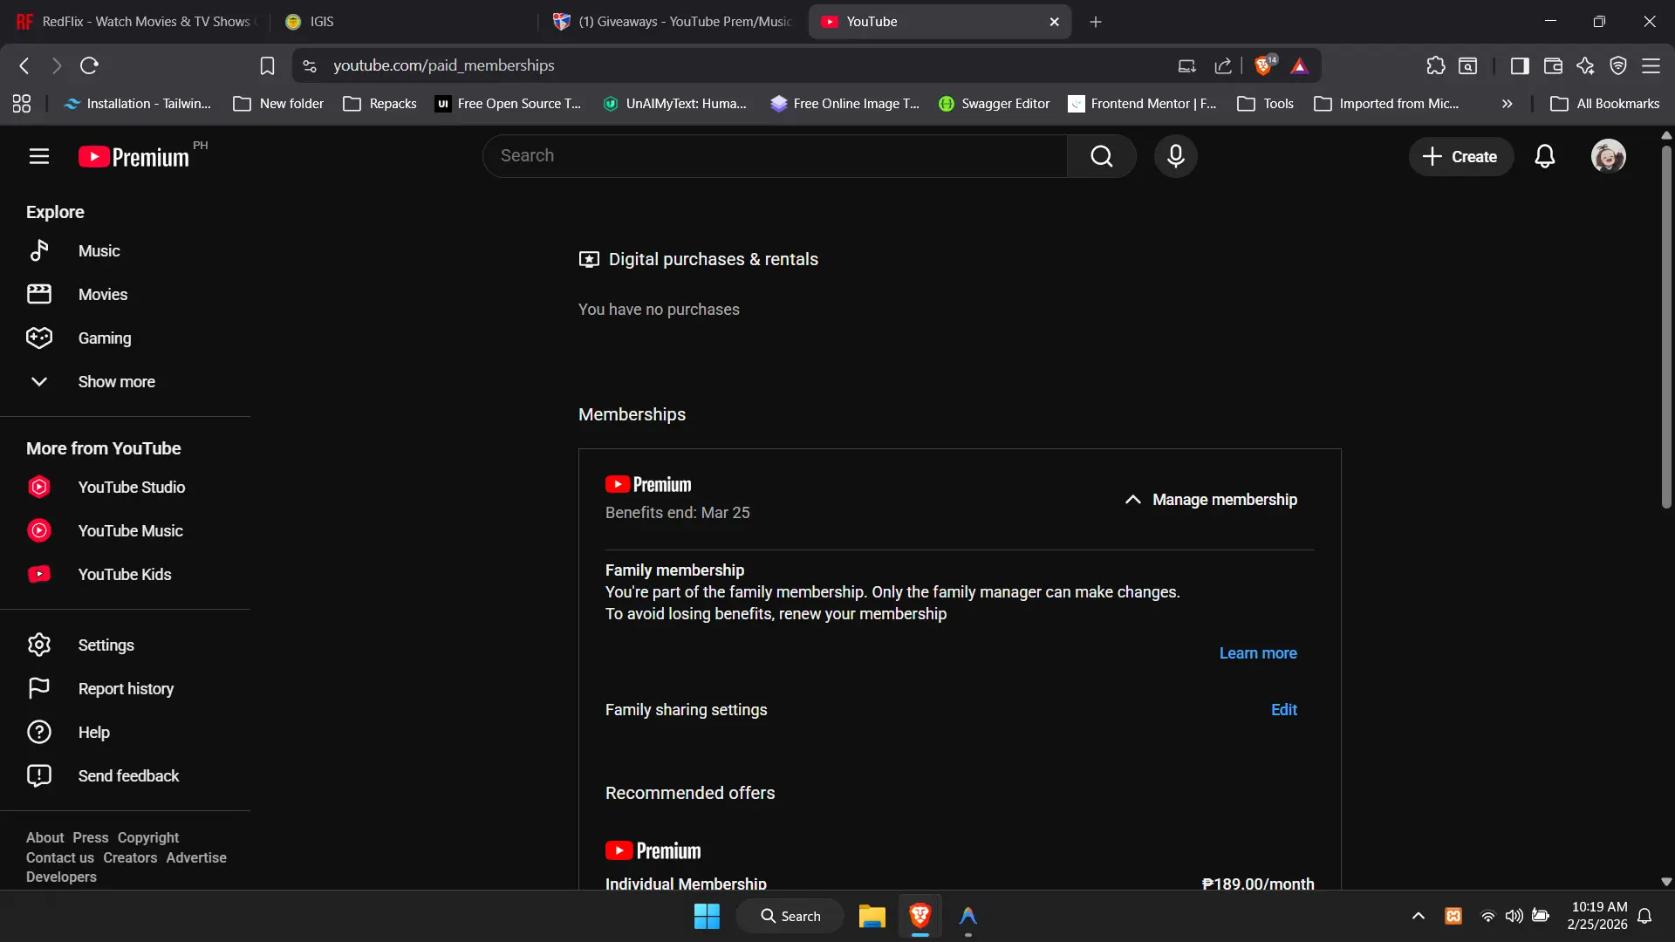Open the About footer link
This screenshot has width=1675, height=942.
(44, 838)
